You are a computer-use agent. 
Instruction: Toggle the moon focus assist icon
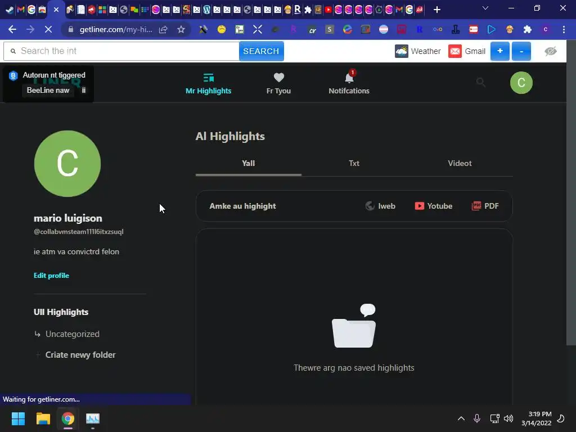pyautogui.click(x=561, y=418)
